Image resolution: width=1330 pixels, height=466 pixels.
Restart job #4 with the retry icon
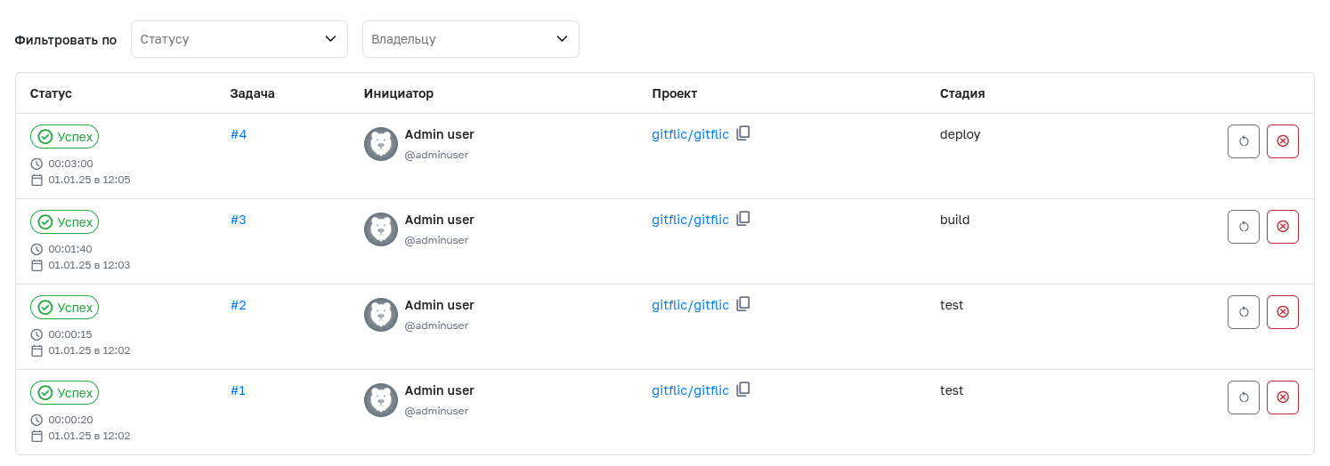click(1243, 141)
